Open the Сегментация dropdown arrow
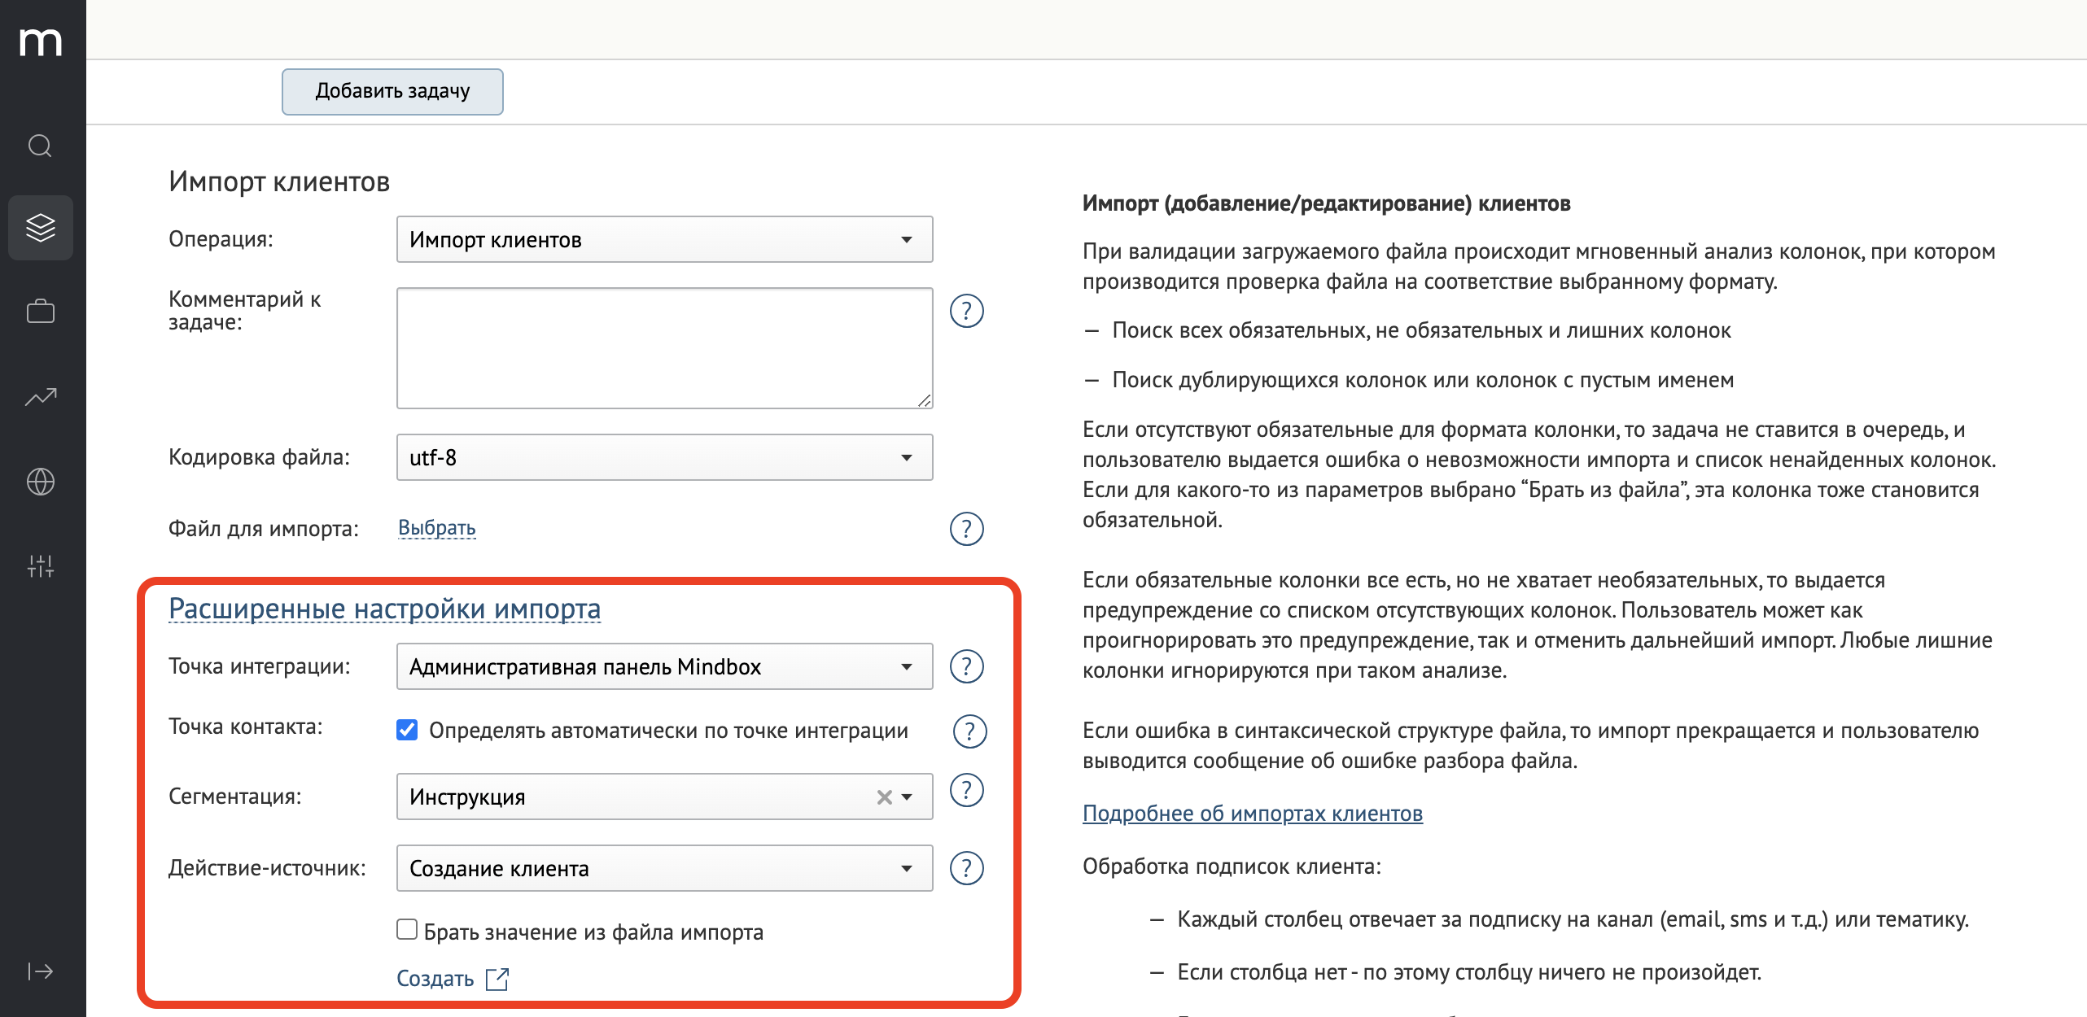The image size is (2087, 1017). (908, 797)
